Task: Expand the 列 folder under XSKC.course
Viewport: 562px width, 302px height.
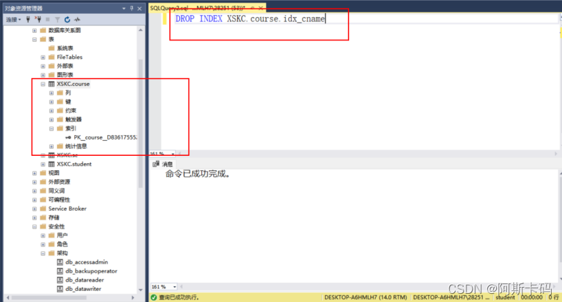Action: click(x=52, y=93)
